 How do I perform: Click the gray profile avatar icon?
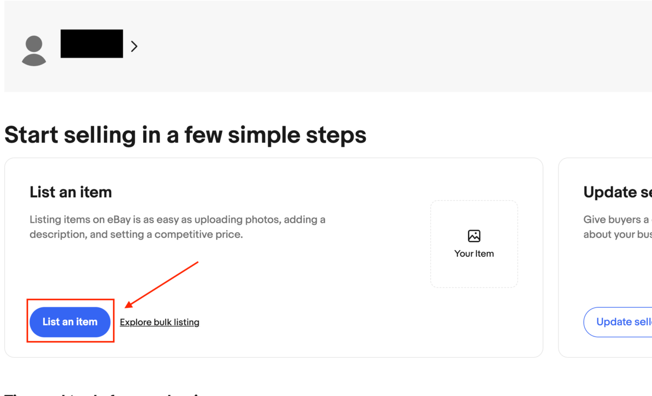[x=34, y=50]
